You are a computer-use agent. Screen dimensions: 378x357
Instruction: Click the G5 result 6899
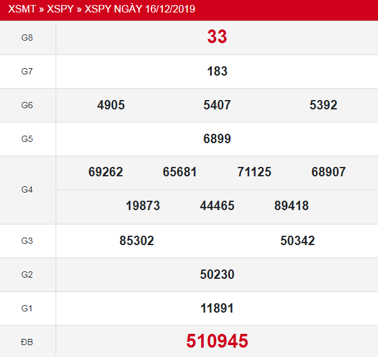pos(217,139)
